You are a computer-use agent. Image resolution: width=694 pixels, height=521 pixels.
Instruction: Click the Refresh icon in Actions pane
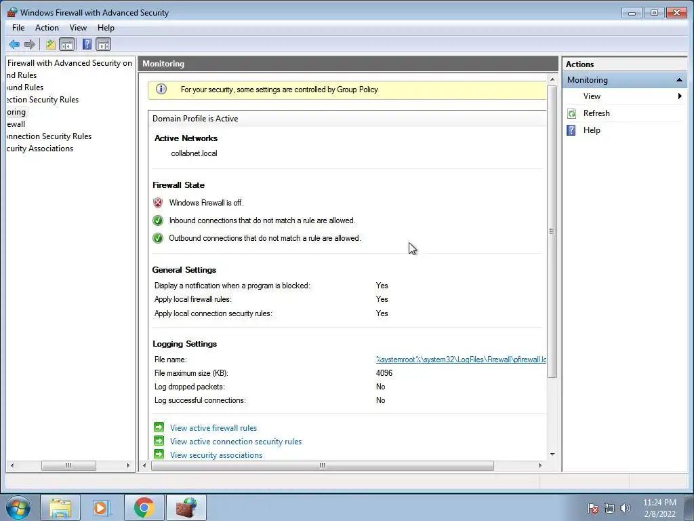pos(572,113)
